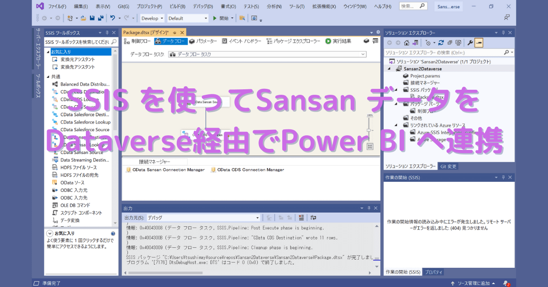Viewport: 548px width, 287px height.
Task: Open the Data Flow Task selector dropdown
Action: tap(267, 54)
